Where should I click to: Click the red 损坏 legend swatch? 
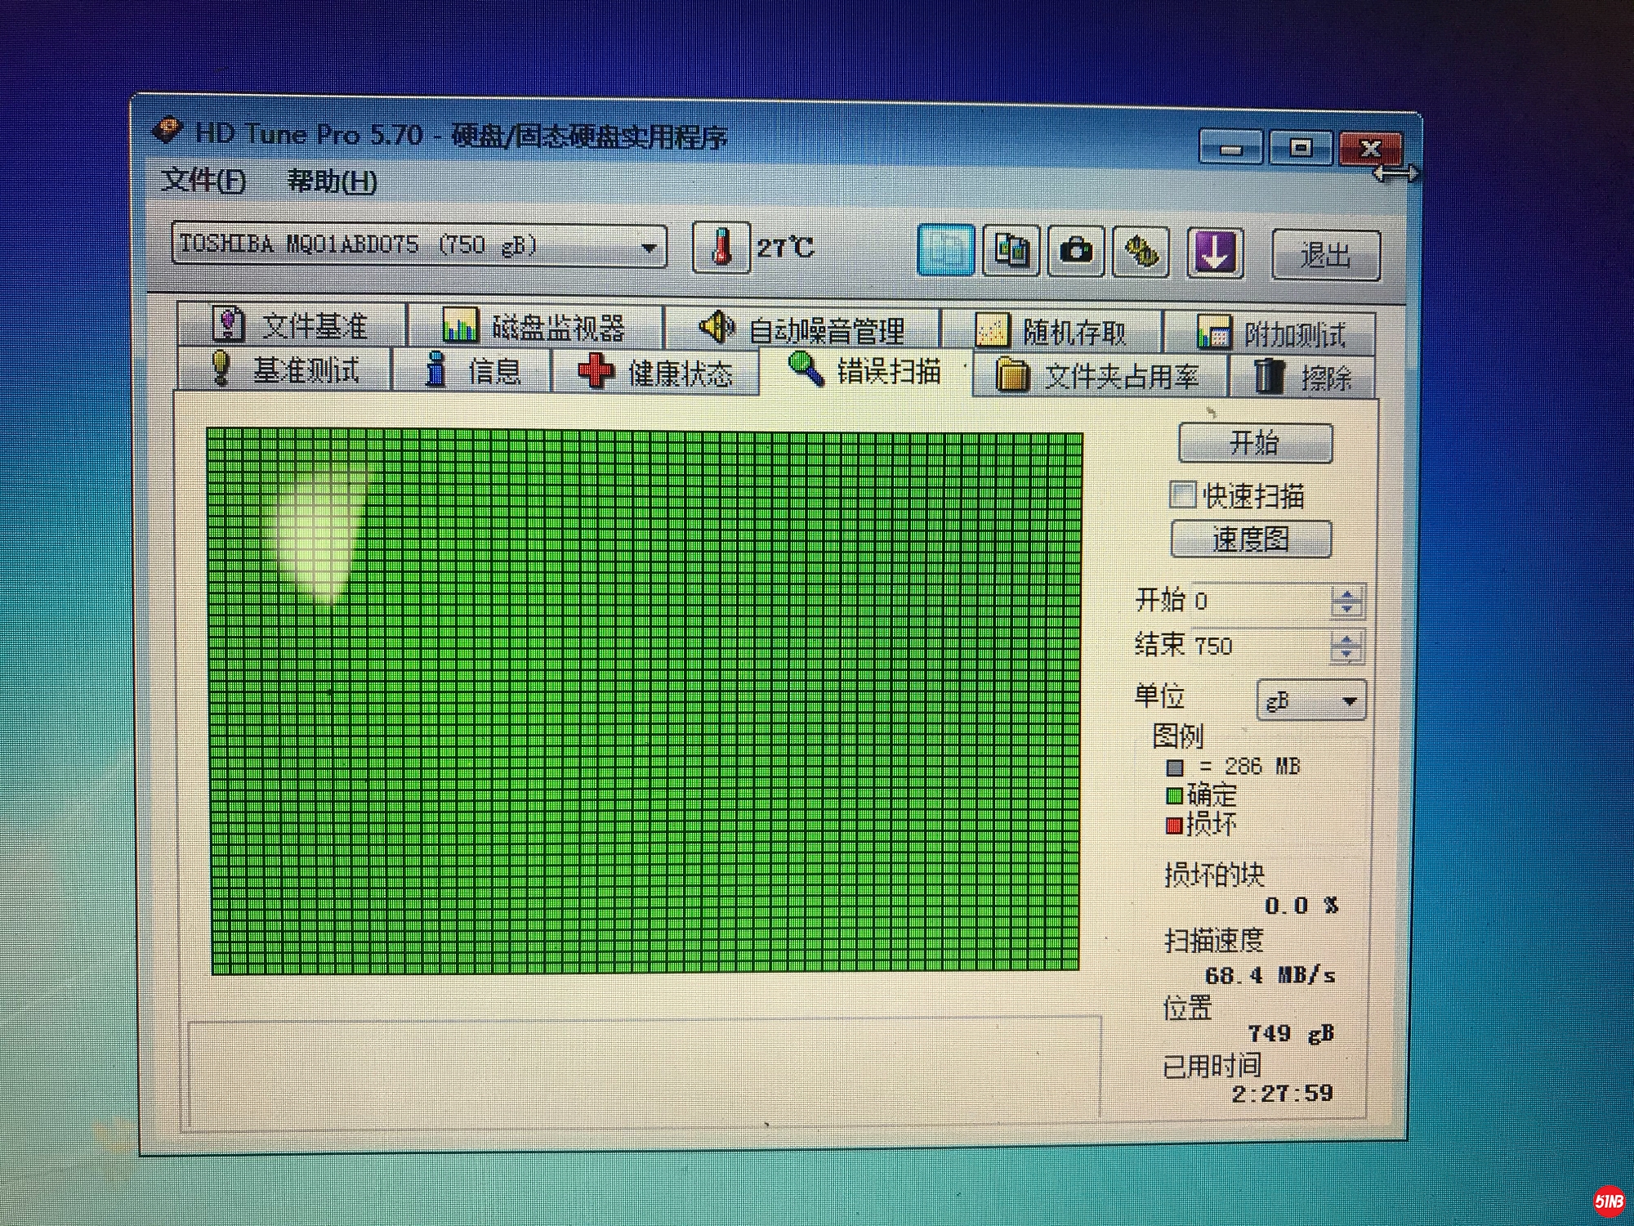point(1174,826)
